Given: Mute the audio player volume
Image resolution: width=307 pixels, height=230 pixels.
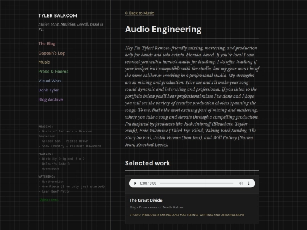Looking at the screenshot, I should pyautogui.click(x=241, y=183).
